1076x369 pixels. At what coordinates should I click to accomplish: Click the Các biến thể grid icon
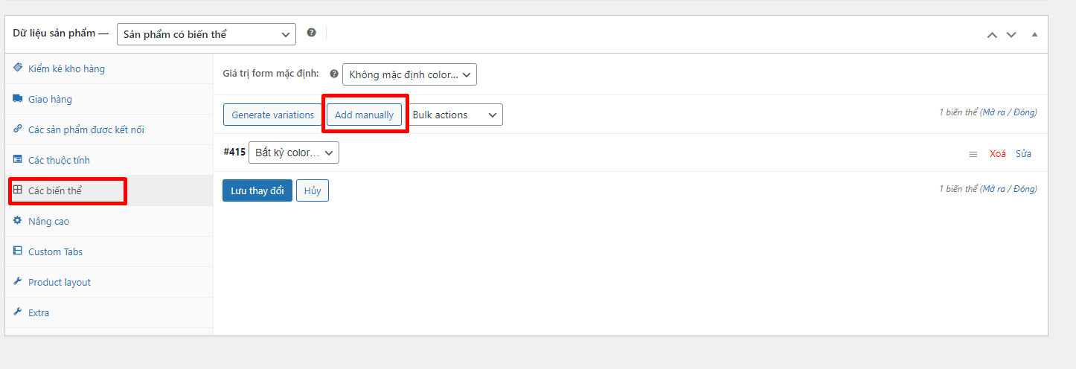coord(18,190)
